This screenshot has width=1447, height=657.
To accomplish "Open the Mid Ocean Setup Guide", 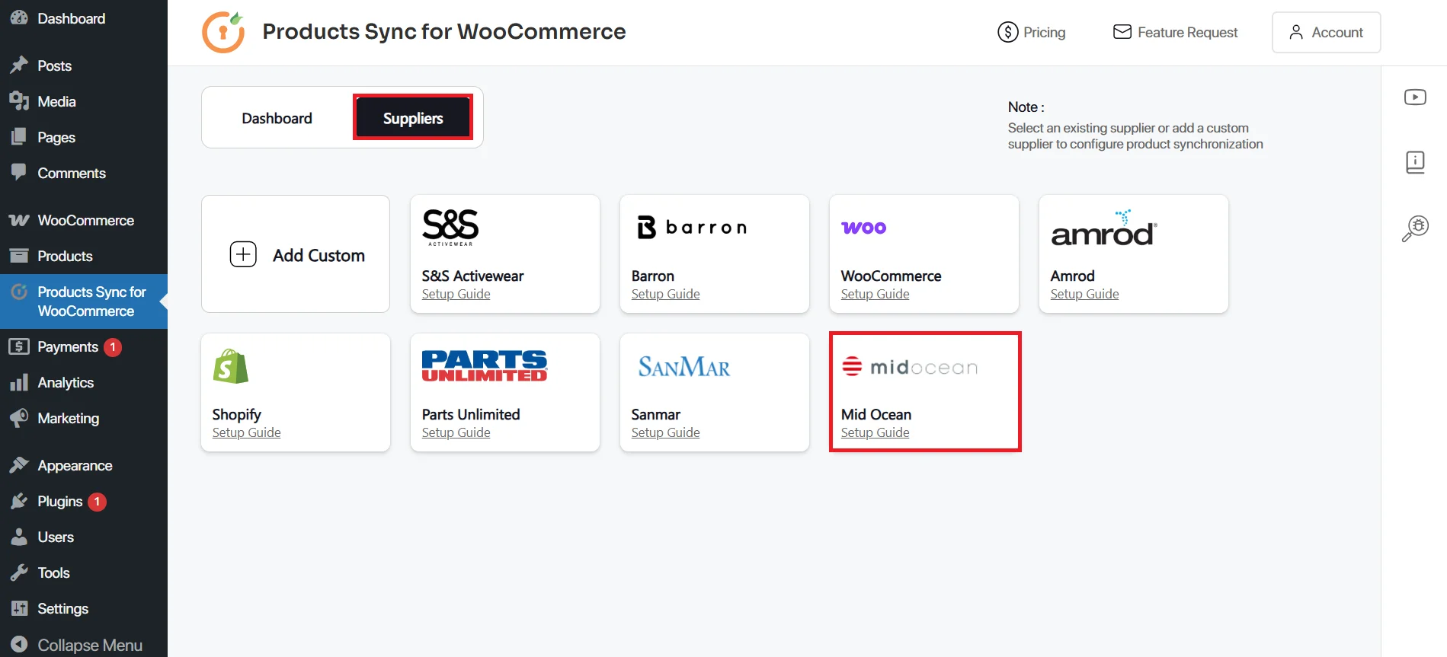I will (874, 432).
